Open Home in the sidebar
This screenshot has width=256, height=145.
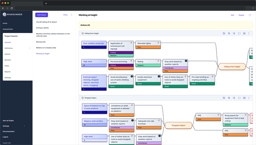tap(5, 23)
